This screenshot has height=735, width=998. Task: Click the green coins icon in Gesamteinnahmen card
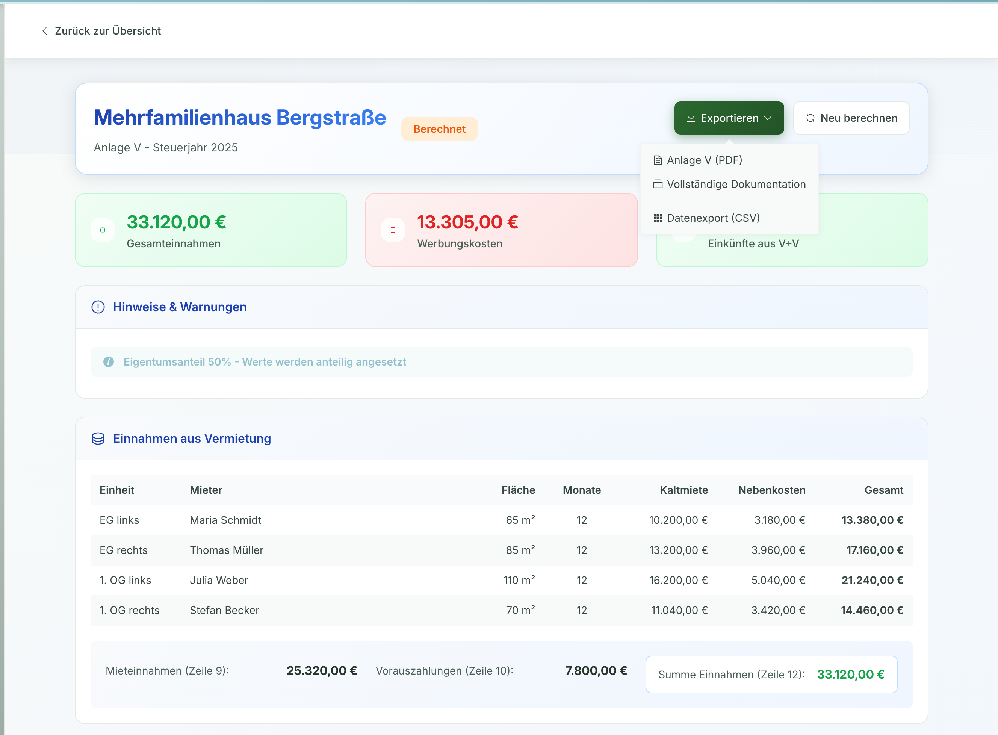(103, 230)
